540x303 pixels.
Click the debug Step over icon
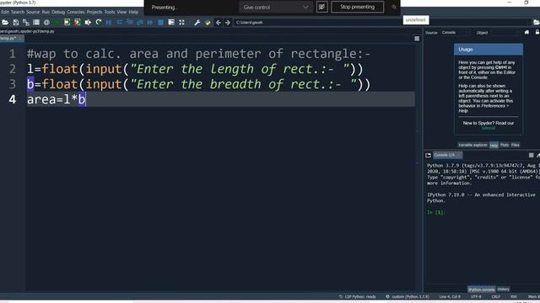point(119,23)
